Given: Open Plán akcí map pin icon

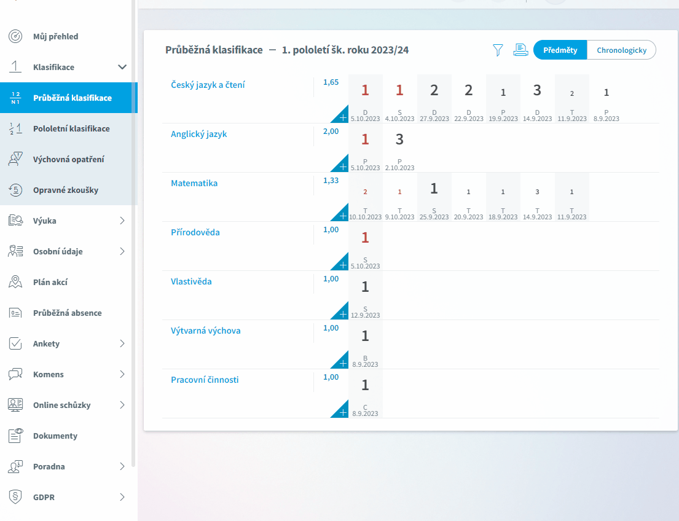Looking at the screenshot, I should 16,282.
